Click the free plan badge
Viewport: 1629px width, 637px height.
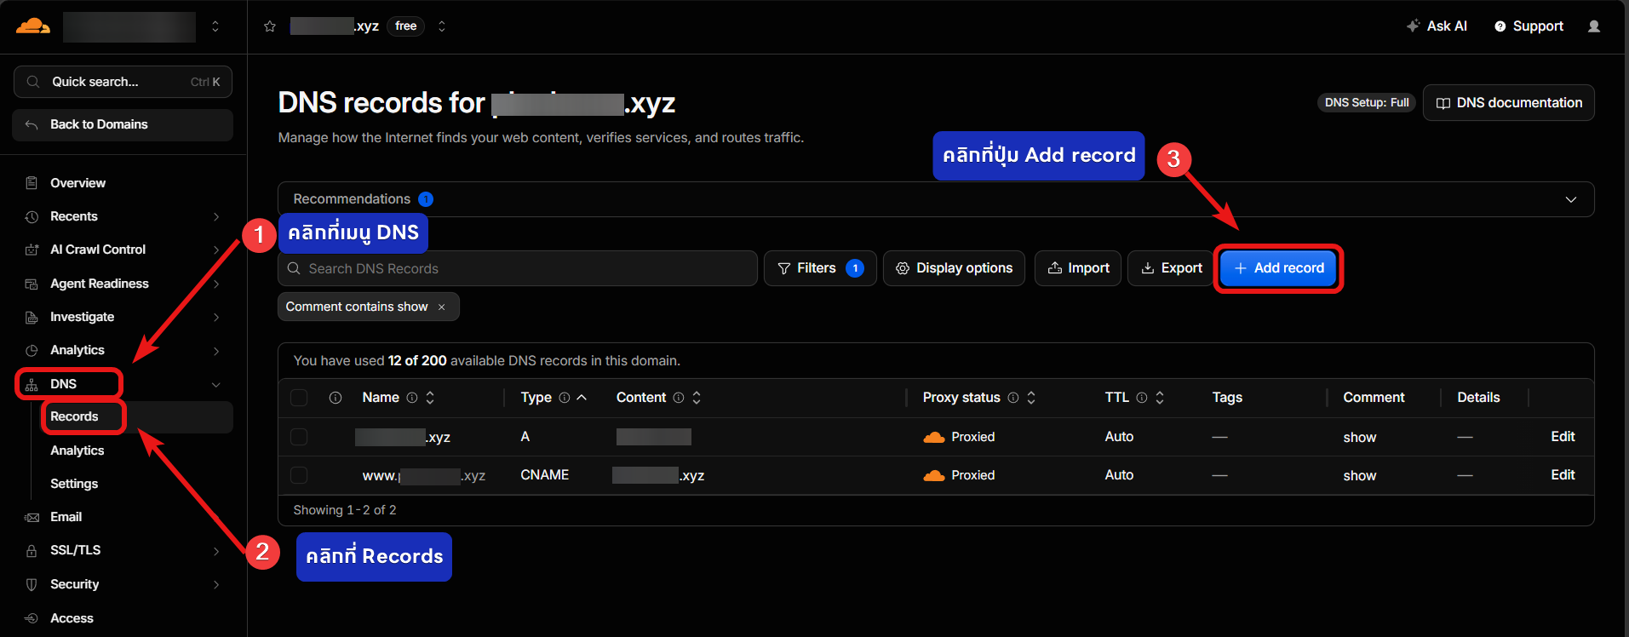pyautogui.click(x=406, y=26)
